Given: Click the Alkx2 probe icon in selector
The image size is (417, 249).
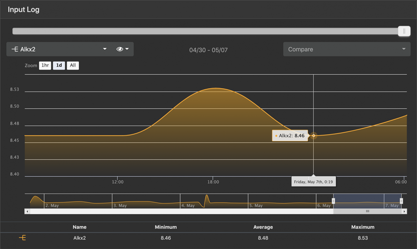Looking at the screenshot, I should pos(15,49).
